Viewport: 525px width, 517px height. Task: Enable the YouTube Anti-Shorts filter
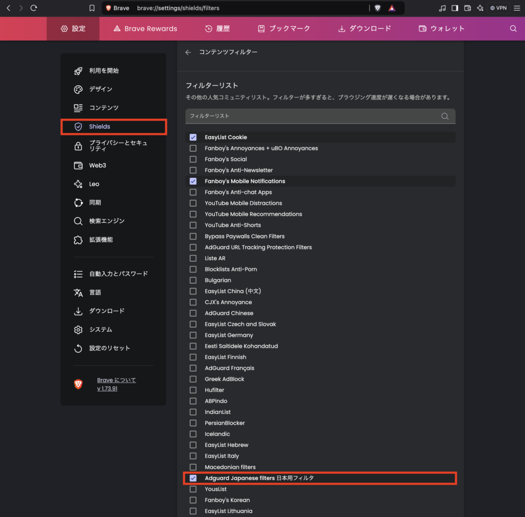pyautogui.click(x=193, y=225)
